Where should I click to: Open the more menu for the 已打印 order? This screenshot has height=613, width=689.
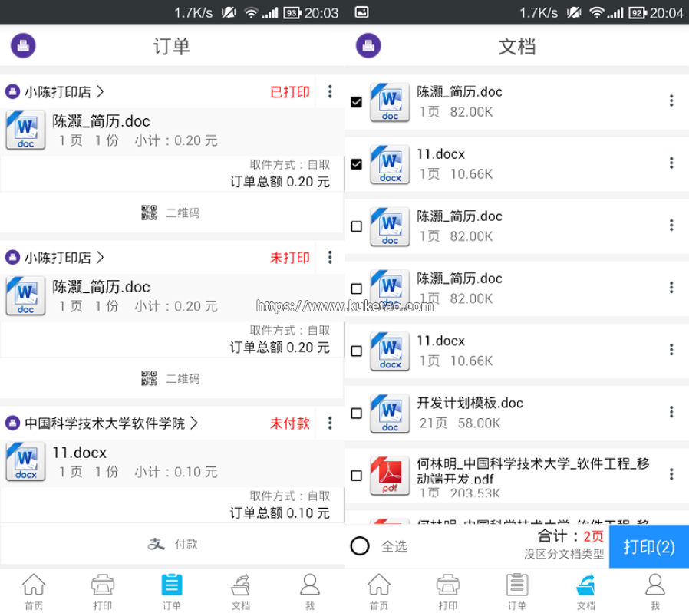pos(330,91)
